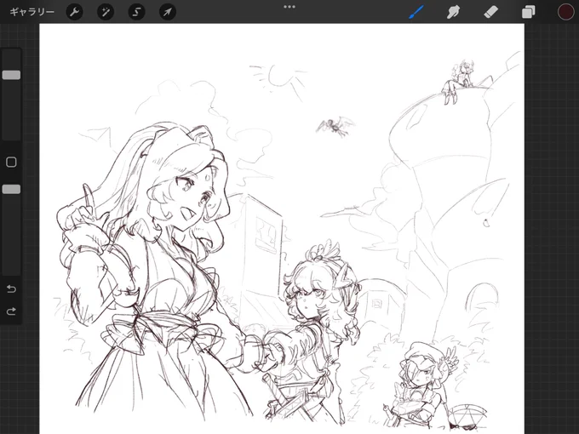Viewport: 579px width, 434px height.
Task: Open the Layers panel
Action: 528,12
